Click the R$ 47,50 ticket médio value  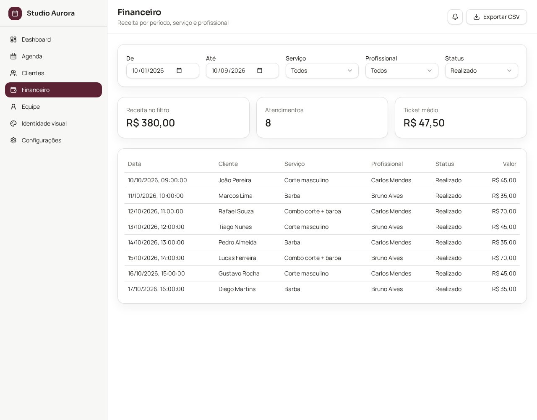[424, 123]
